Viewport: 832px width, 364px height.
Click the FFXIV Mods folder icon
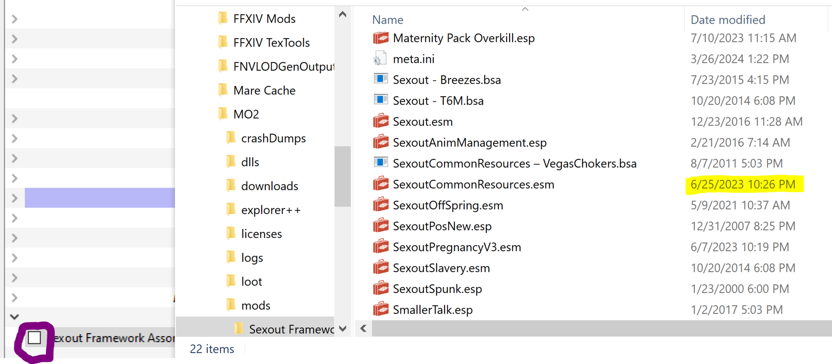tap(223, 18)
